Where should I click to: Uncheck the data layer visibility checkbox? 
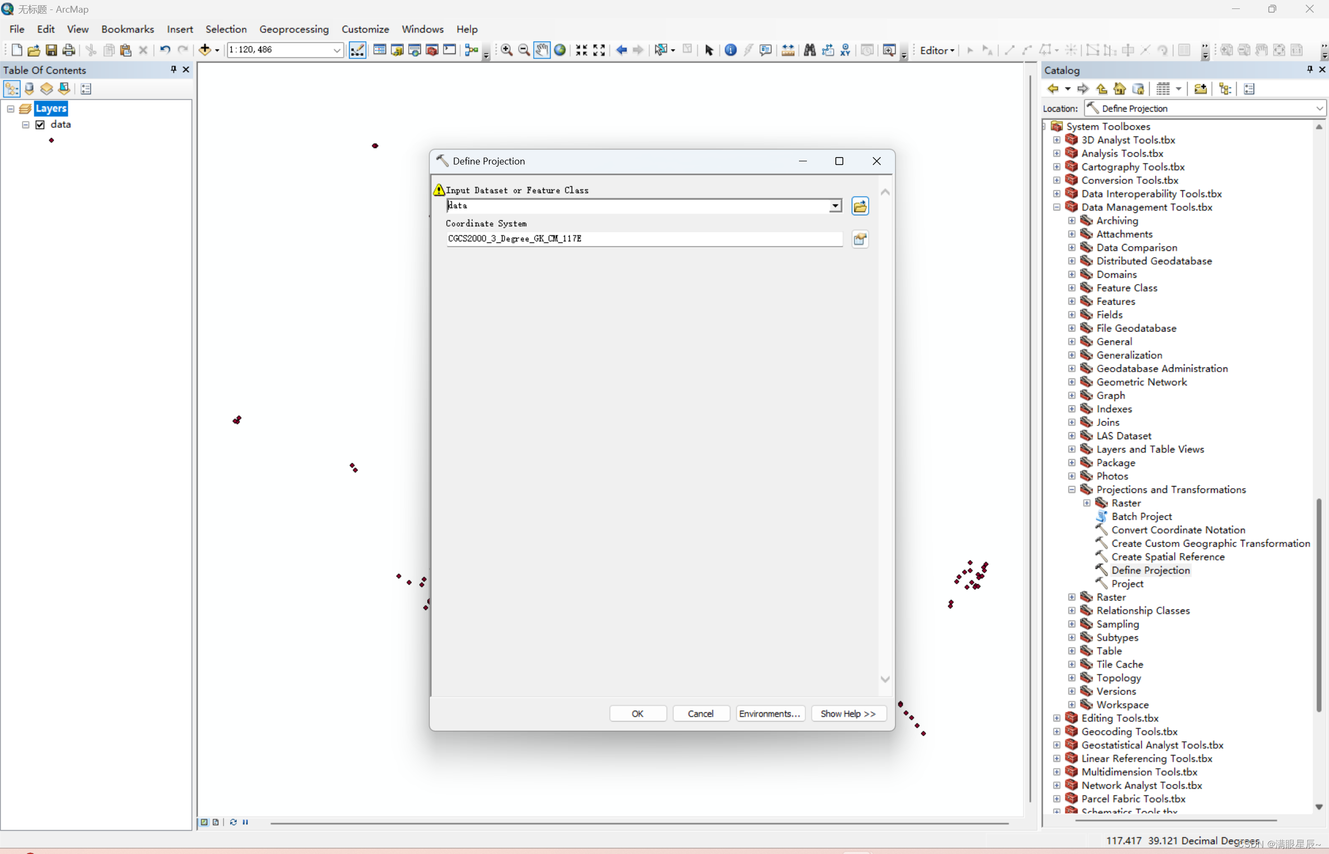pyautogui.click(x=40, y=125)
